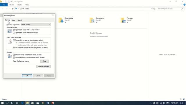The image size is (186, 105).
Task: Close the Folder Options dialog
Action: pos(53,15)
